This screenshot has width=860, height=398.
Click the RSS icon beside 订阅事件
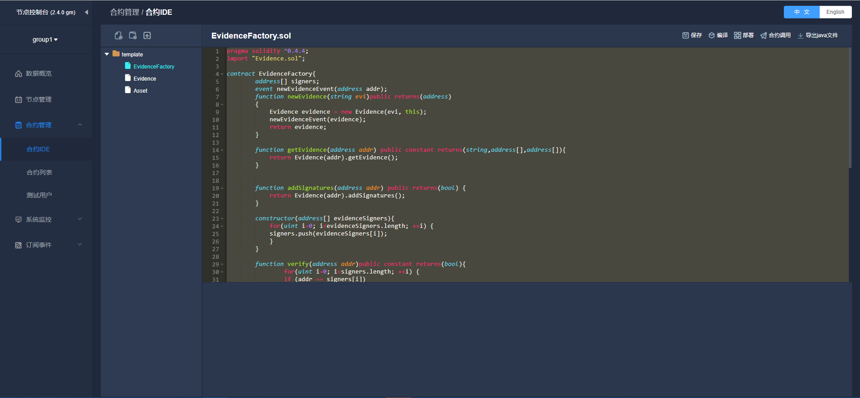pos(18,245)
